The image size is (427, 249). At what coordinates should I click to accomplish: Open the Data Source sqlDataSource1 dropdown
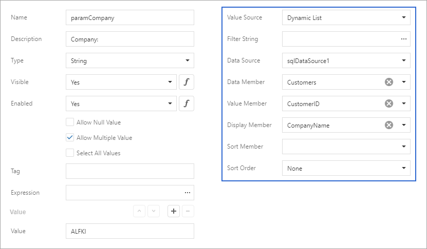[403, 60]
